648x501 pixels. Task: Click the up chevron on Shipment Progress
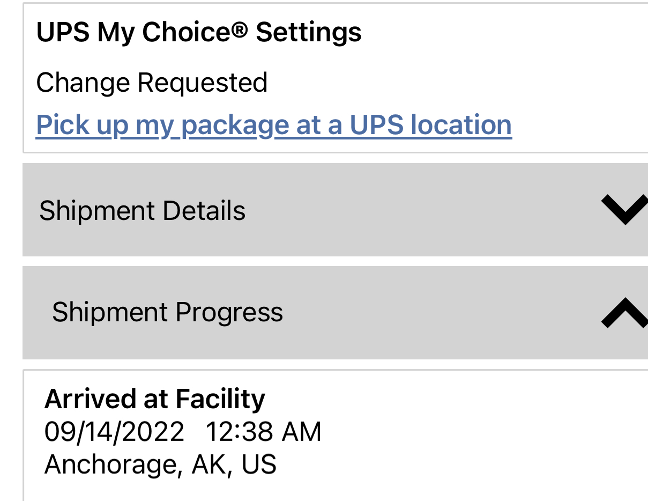coord(624,312)
